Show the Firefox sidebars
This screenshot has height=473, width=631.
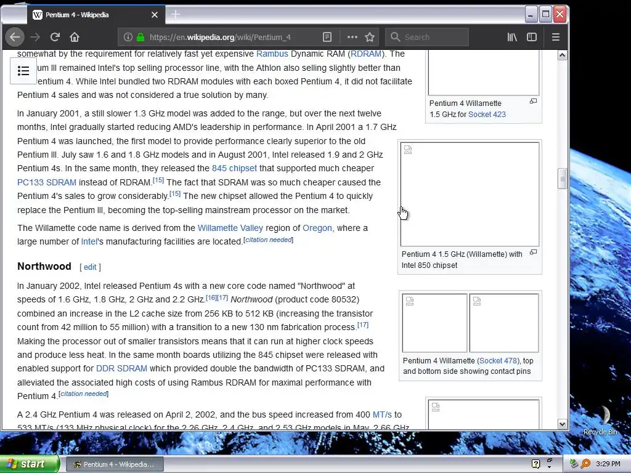532,37
